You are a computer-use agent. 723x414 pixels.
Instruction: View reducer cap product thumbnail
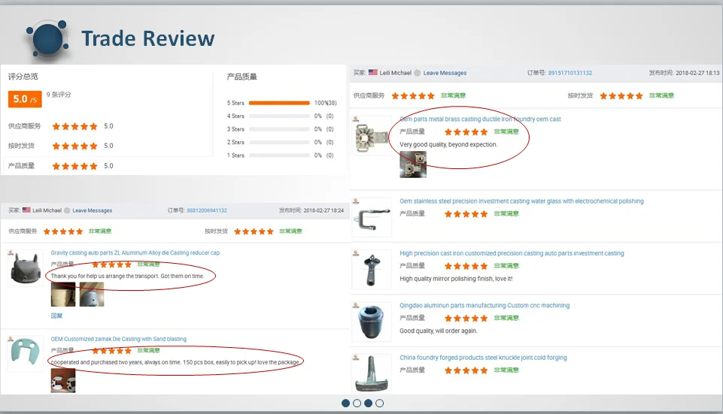[26, 267]
